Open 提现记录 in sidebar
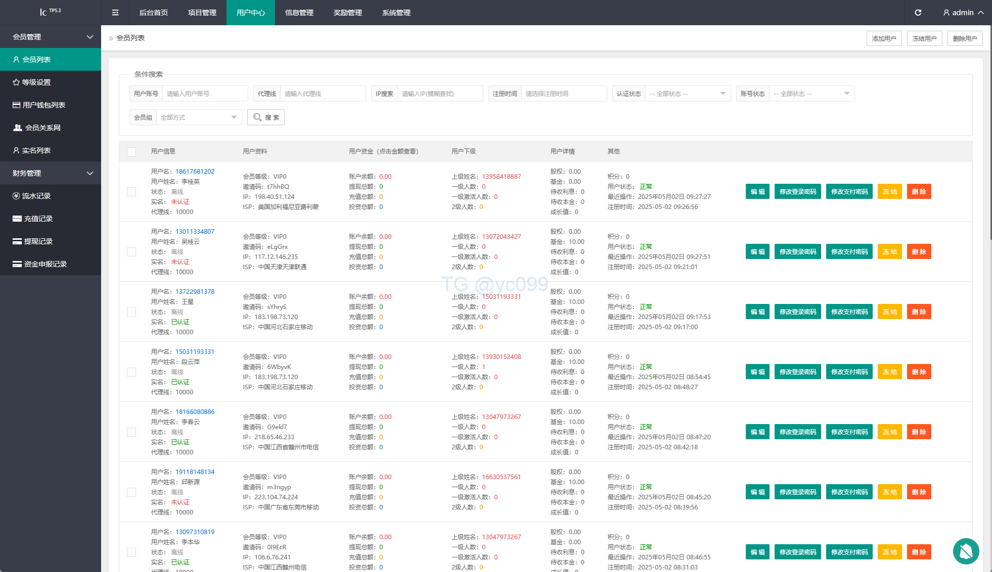This screenshot has width=992, height=572. coord(38,241)
